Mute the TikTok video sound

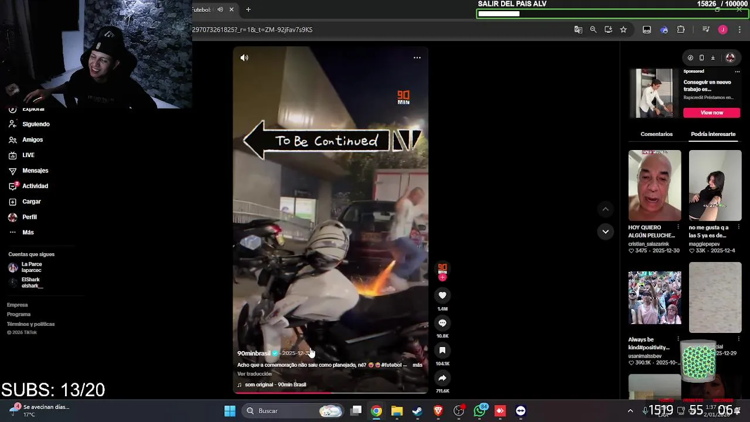point(244,57)
